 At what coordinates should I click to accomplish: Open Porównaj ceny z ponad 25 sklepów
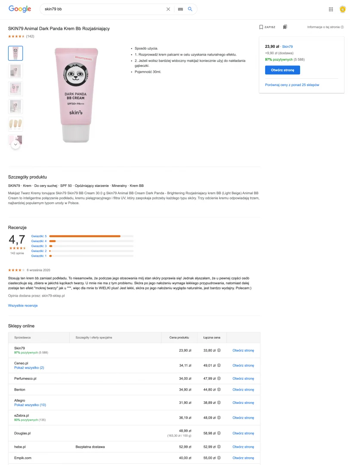pyautogui.click(x=292, y=85)
